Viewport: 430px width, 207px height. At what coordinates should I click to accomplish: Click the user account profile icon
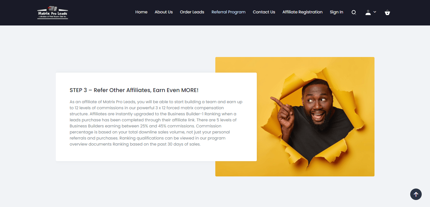click(368, 12)
